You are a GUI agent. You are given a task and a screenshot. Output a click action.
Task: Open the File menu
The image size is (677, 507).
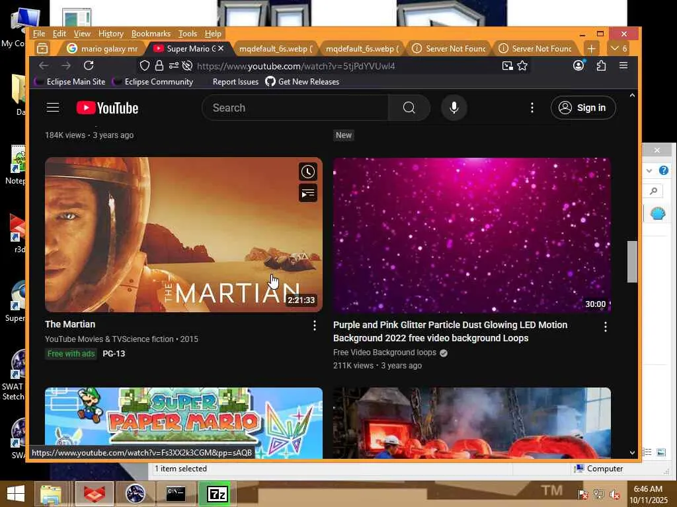point(39,34)
